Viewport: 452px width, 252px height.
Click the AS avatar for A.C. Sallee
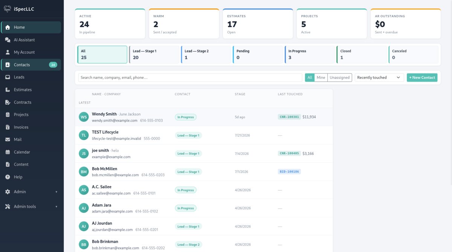84,190
